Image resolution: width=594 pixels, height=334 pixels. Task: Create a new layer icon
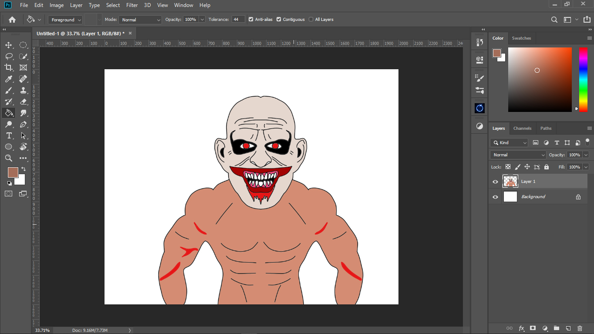click(x=568, y=328)
